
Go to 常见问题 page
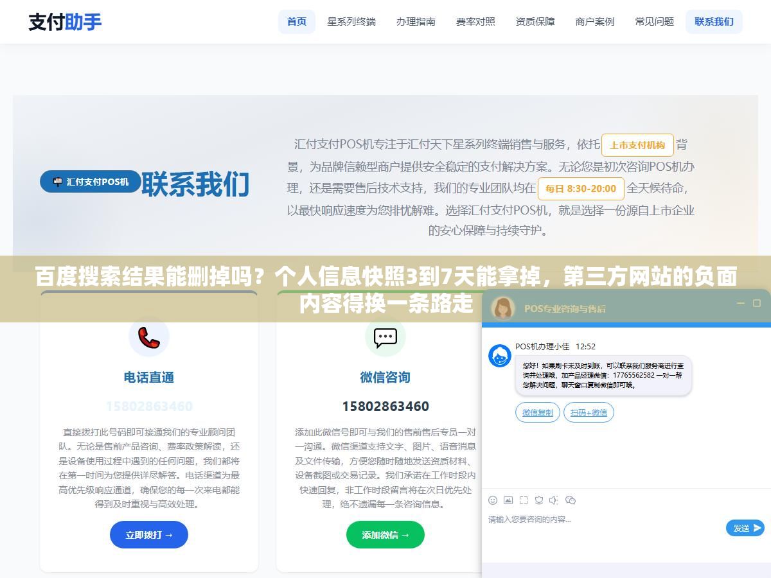click(655, 21)
